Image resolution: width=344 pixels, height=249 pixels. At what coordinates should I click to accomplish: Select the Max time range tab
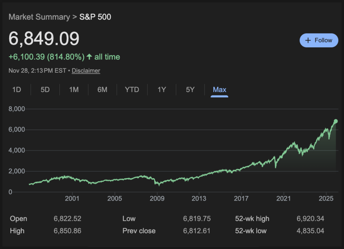click(219, 89)
